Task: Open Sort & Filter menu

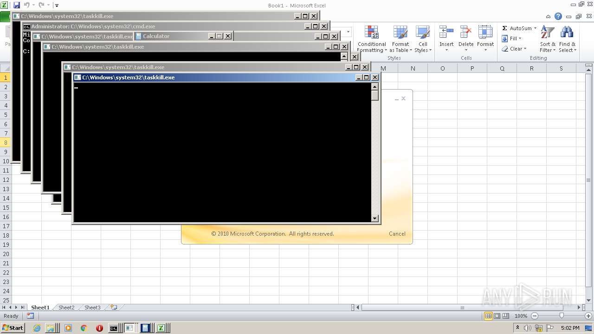Action: point(548,39)
